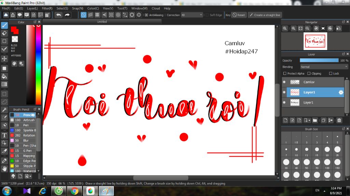Select the Gradient tool

pyautogui.click(x=4, y=84)
